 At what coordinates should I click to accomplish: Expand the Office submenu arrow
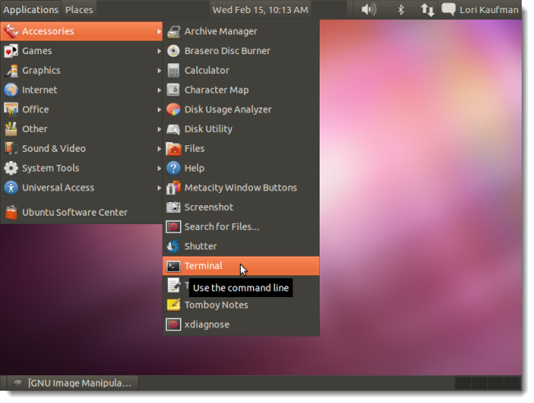pos(159,110)
